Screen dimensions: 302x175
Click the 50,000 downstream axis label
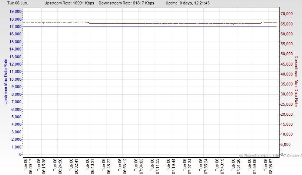pos(287,54)
